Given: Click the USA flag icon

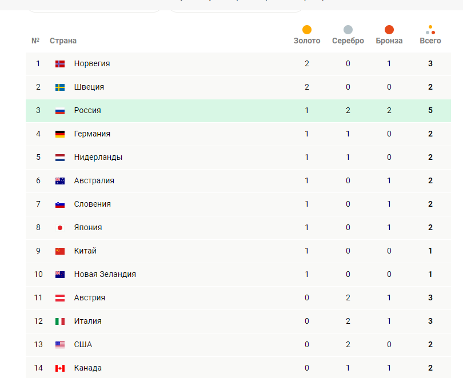Looking at the screenshot, I should (x=60, y=345).
